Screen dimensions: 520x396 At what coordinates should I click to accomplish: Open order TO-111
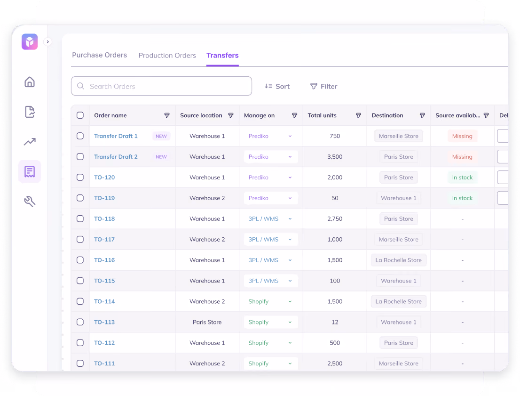[x=104, y=364]
